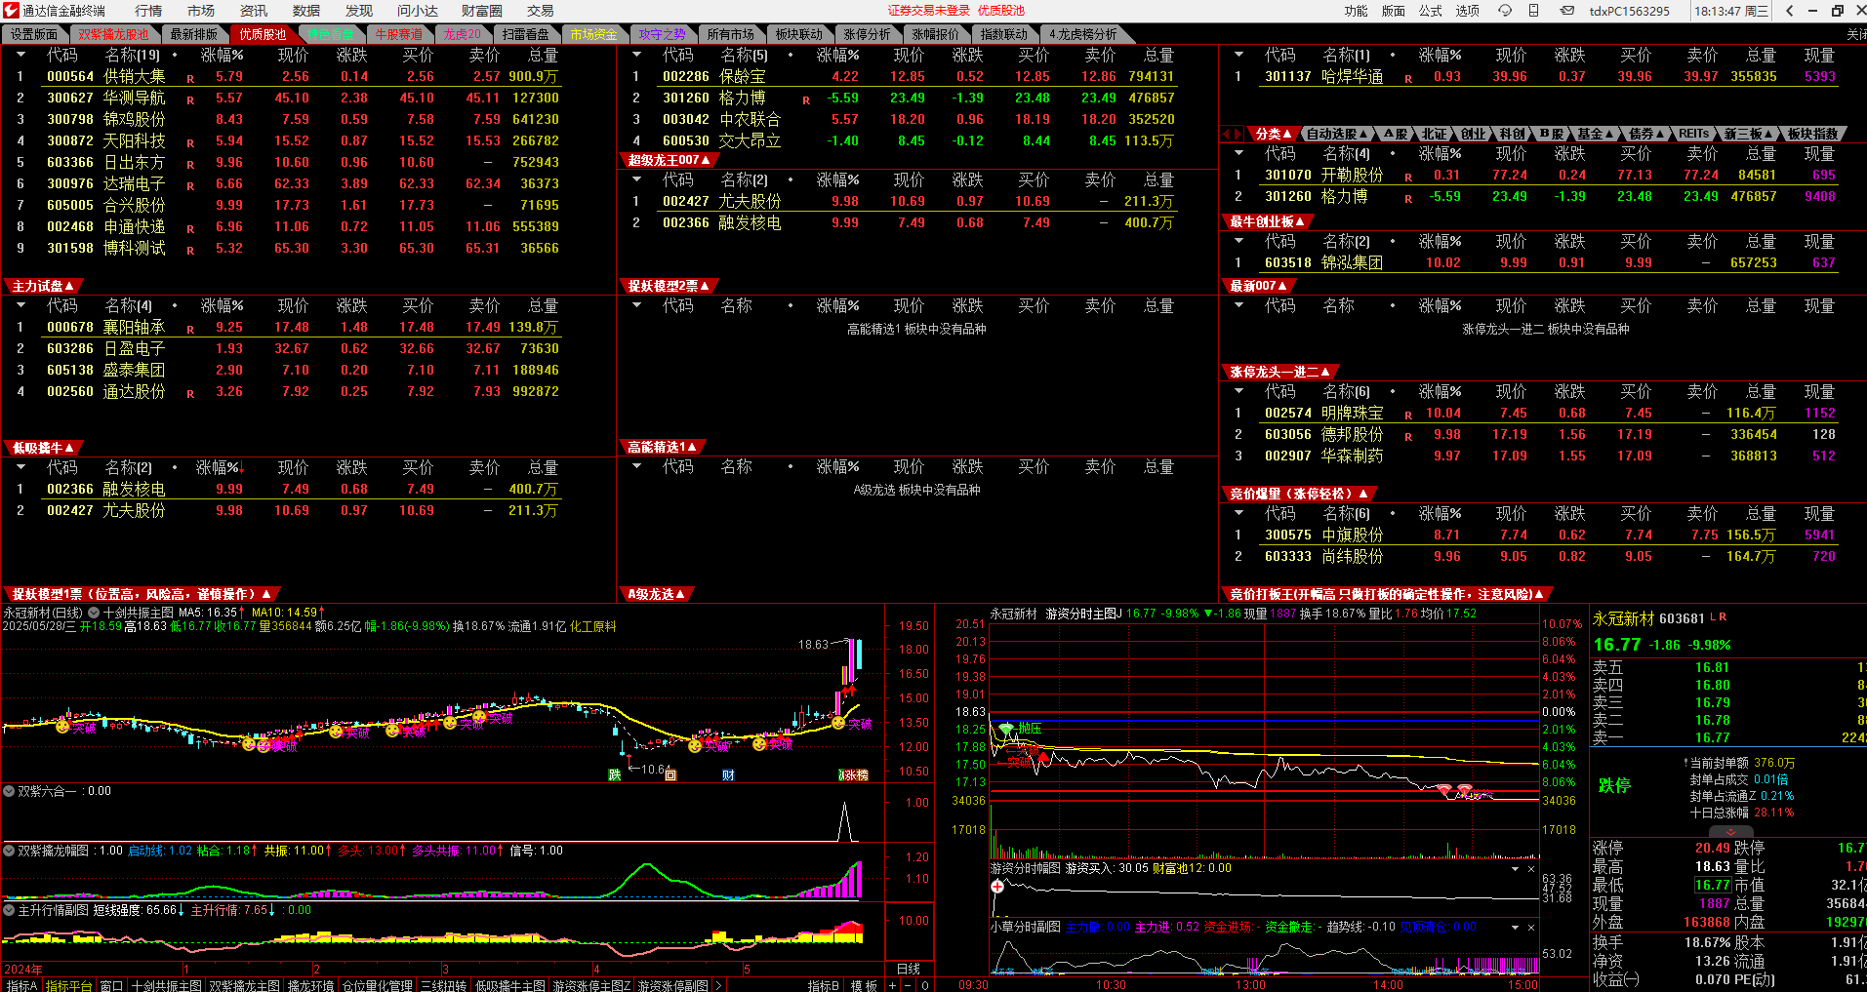Click the settings icon of 主升行情副图 indicator

(9, 910)
